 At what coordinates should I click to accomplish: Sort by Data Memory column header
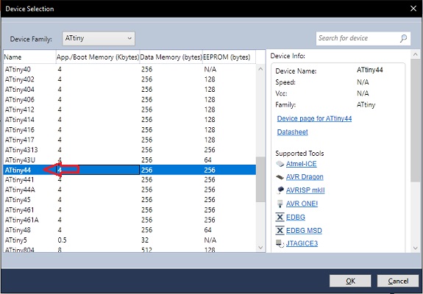point(171,57)
